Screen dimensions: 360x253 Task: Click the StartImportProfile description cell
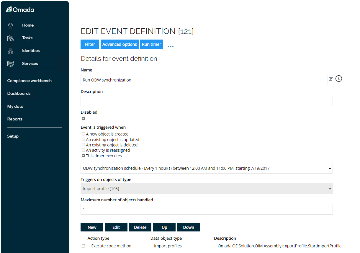(279, 246)
